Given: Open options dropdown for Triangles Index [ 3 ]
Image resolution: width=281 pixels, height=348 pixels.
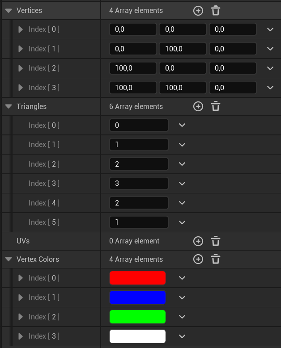Looking at the screenshot, I should point(182,183).
